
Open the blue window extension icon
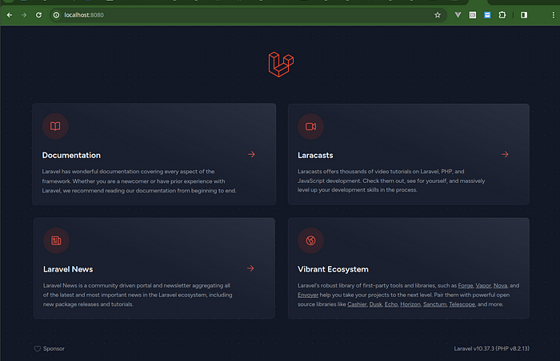[487, 15]
